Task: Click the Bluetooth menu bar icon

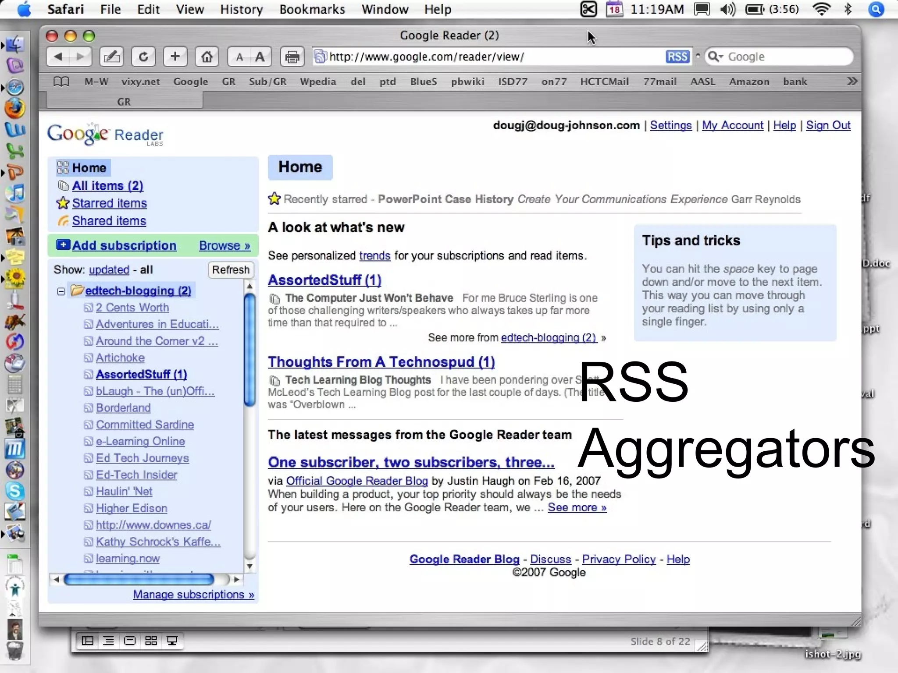Action: pyautogui.click(x=848, y=9)
